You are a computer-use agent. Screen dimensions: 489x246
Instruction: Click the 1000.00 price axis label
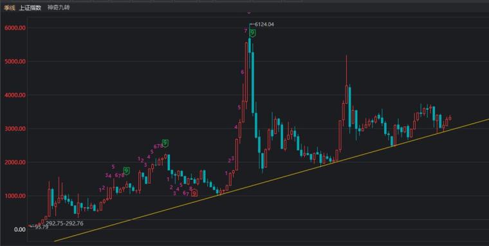(15, 196)
